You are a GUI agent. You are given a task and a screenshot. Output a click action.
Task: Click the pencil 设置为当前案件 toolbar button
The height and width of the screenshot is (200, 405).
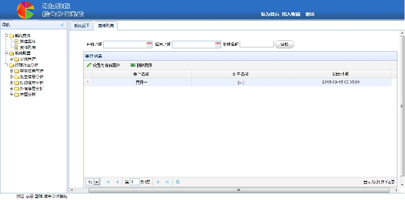103,65
